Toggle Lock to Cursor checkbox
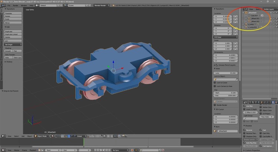 215,83
